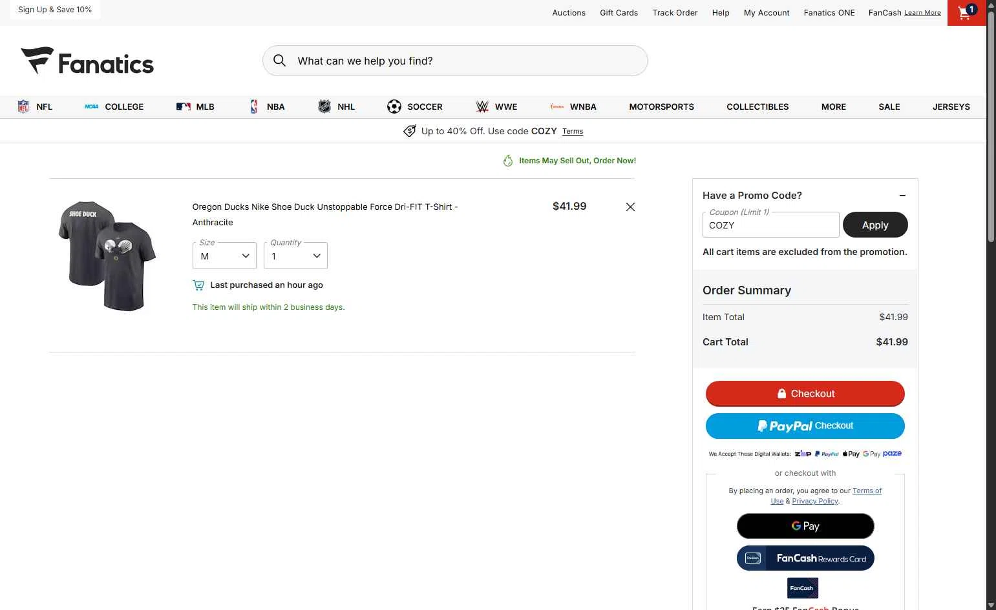Image resolution: width=996 pixels, height=610 pixels.
Task: Open the JERSEYS menu
Action: click(951, 107)
